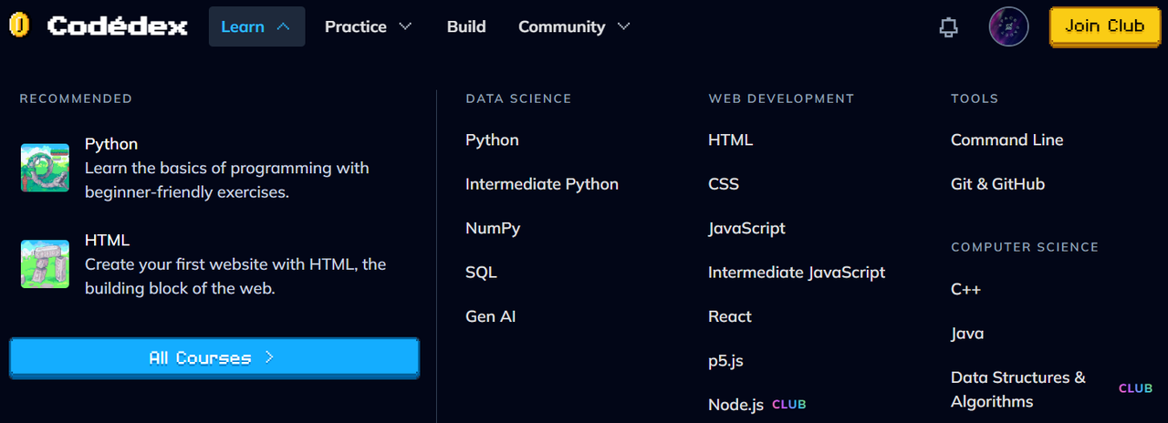Open the Gen AI course
Image resolution: width=1168 pixels, height=423 pixels.
point(491,316)
